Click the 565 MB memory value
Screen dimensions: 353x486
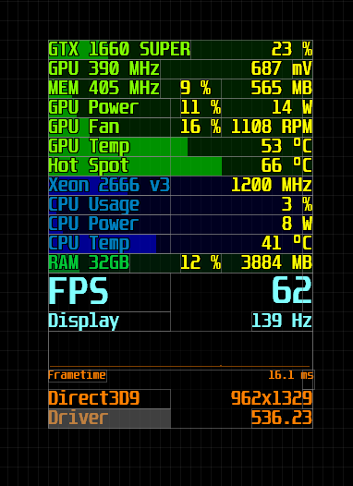point(282,88)
